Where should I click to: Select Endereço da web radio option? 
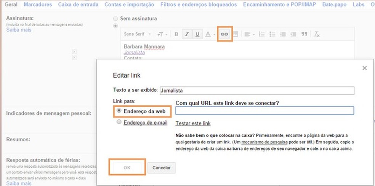coord(119,111)
